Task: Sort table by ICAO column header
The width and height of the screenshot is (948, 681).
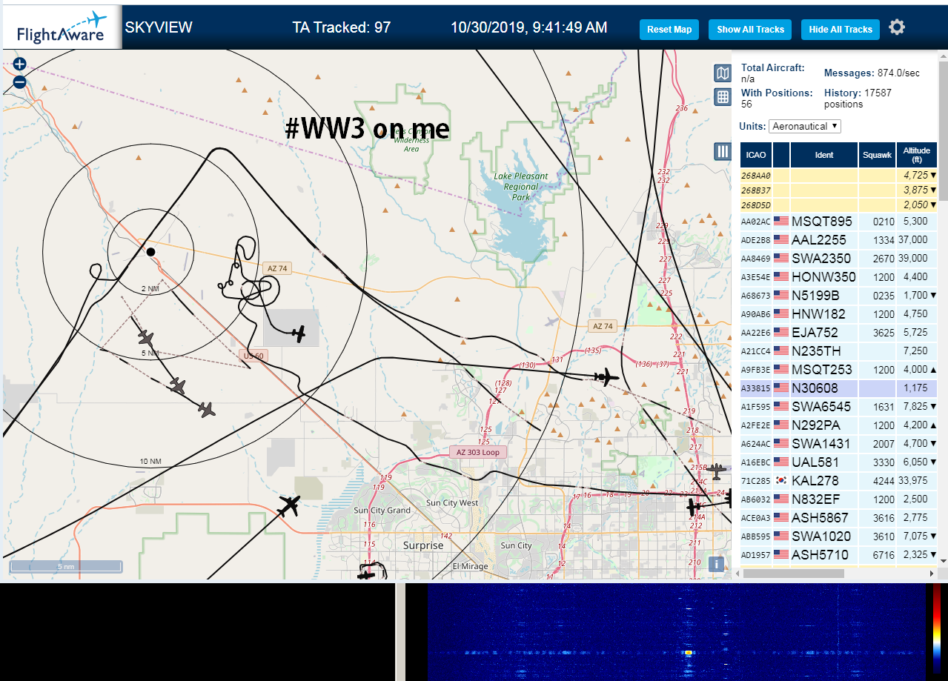Action: tap(756, 155)
